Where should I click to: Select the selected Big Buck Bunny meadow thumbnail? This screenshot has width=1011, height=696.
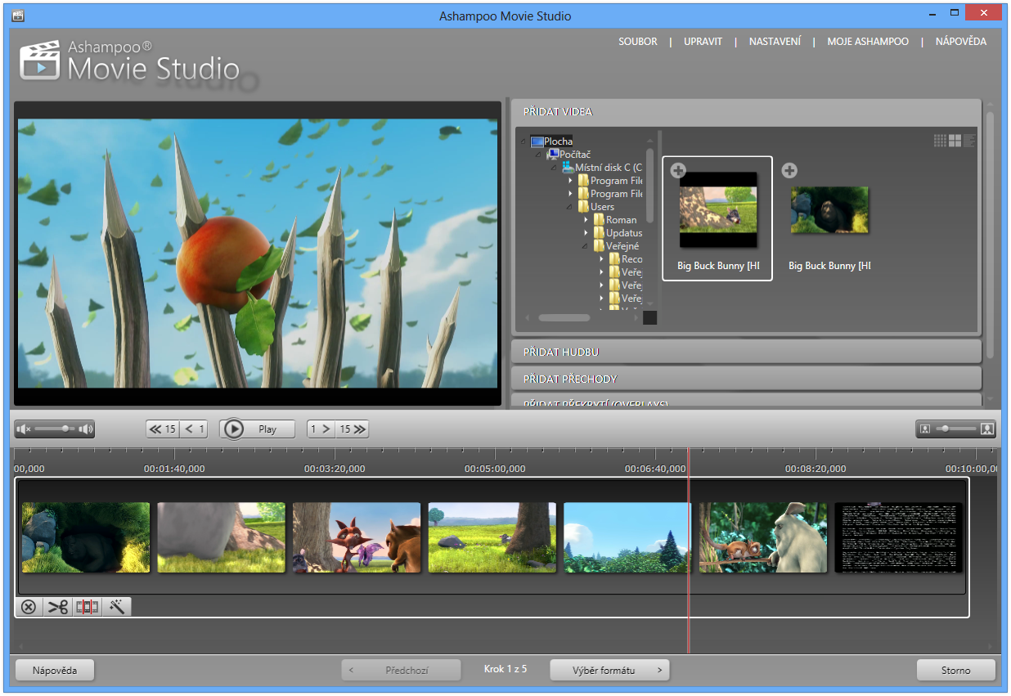pos(718,209)
